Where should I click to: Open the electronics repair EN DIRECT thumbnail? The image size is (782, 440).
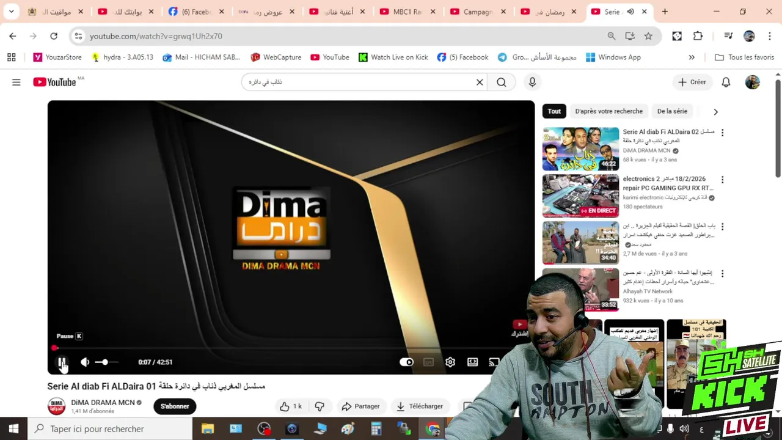coord(580,196)
